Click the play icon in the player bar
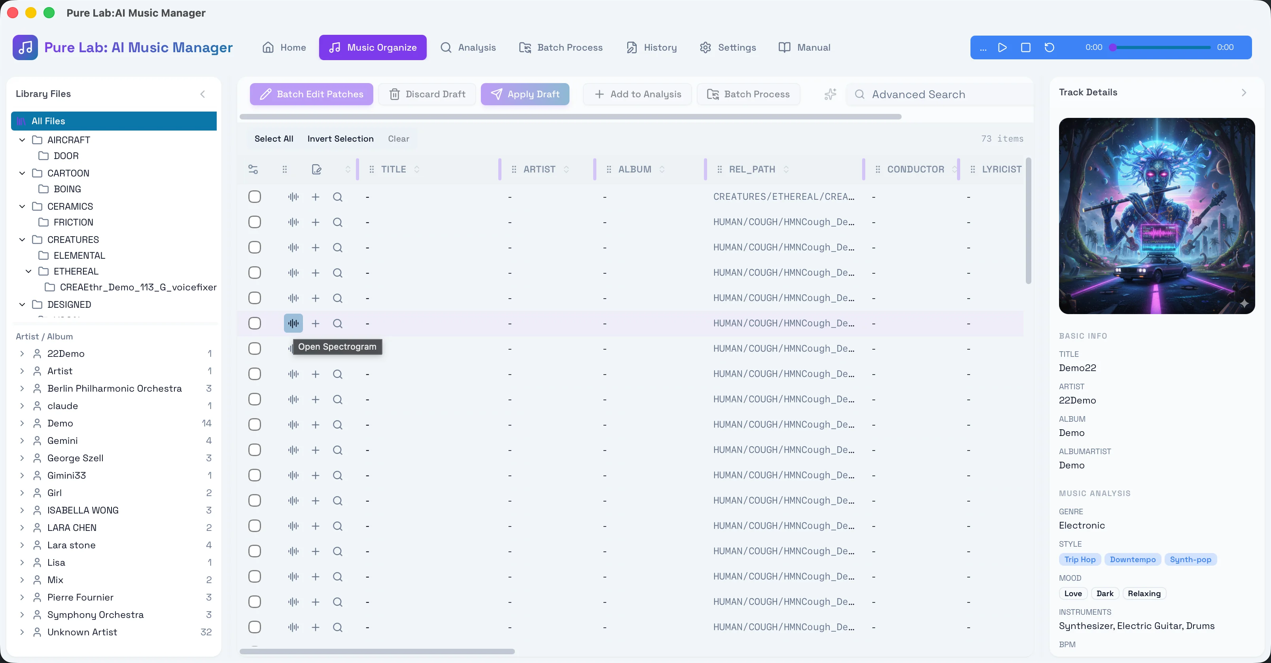The height and width of the screenshot is (663, 1271). (1002, 47)
